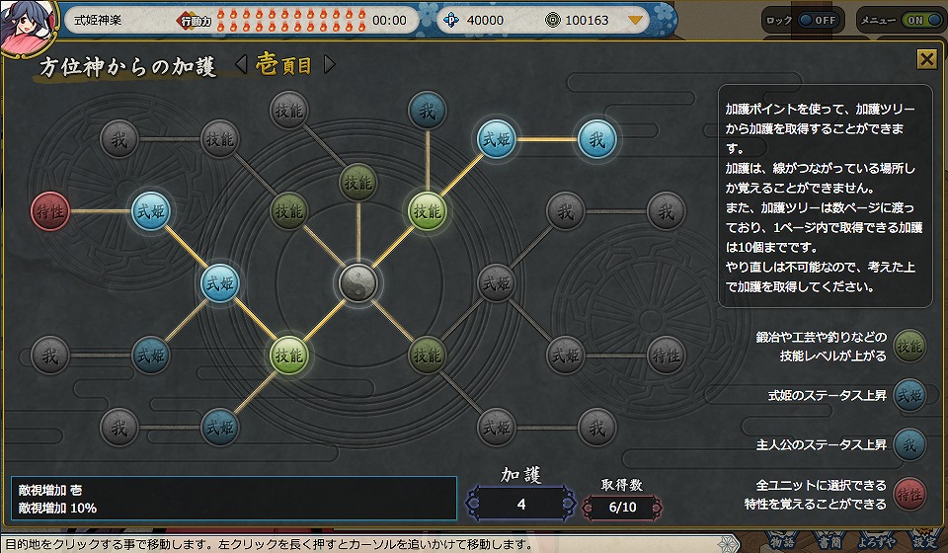This screenshot has height=553, width=948.
Task: Click the 取得数 6/10 counter
Action: click(x=622, y=506)
